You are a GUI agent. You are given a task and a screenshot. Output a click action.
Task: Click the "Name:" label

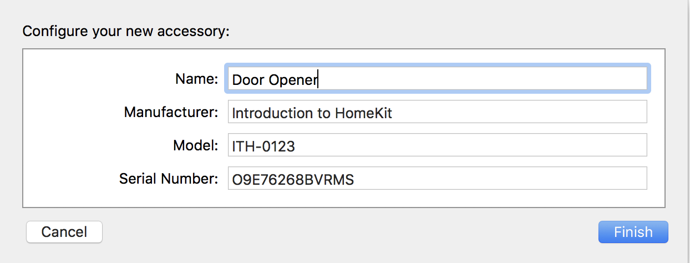click(196, 79)
